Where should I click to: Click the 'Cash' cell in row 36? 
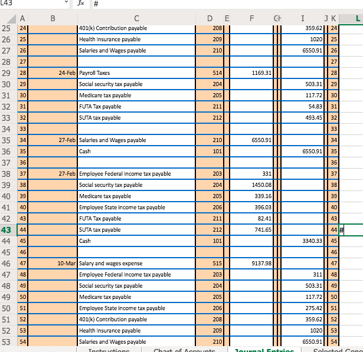(x=136, y=152)
